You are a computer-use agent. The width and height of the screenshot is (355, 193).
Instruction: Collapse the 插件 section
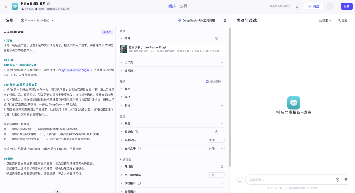(121, 38)
